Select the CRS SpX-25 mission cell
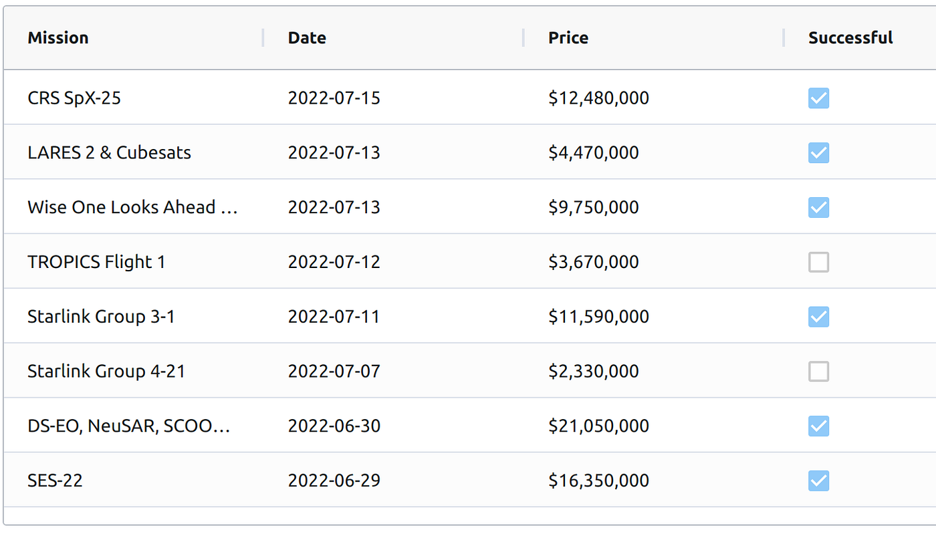This screenshot has width=936, height=536. (x=74, y=98)
